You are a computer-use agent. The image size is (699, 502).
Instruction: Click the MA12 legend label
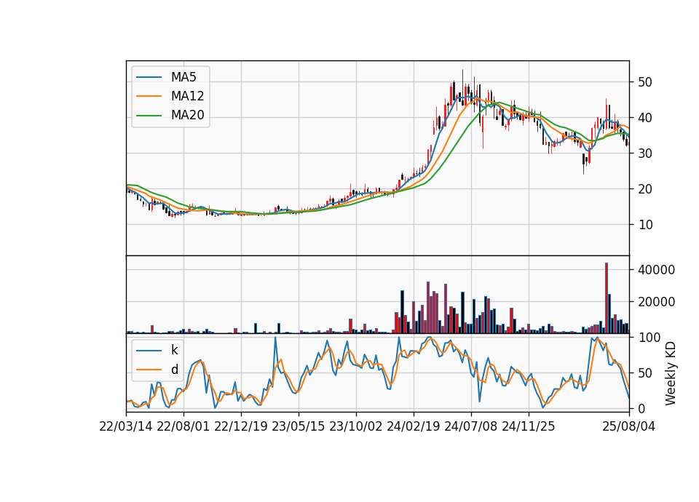187,96
